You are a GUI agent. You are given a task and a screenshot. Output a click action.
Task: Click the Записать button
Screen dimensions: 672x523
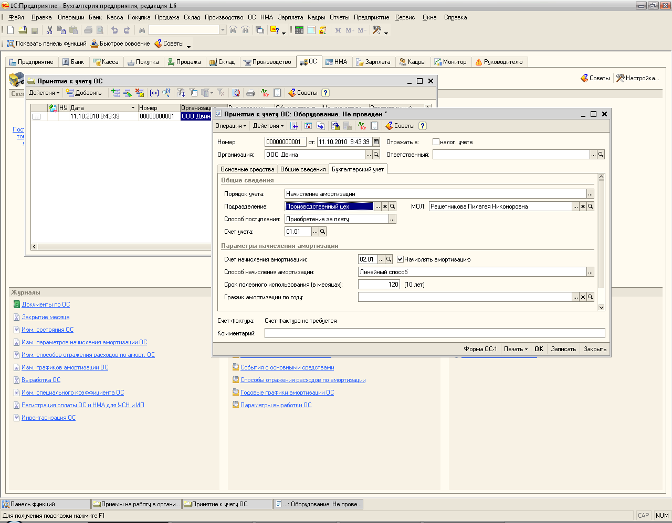pyautogui.click(x=563, y=349)
